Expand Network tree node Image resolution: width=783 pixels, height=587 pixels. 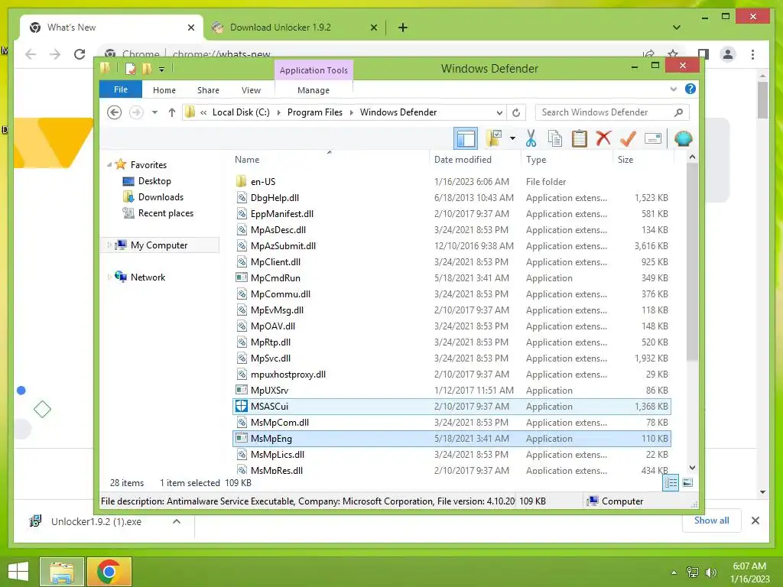click(109, 277)
